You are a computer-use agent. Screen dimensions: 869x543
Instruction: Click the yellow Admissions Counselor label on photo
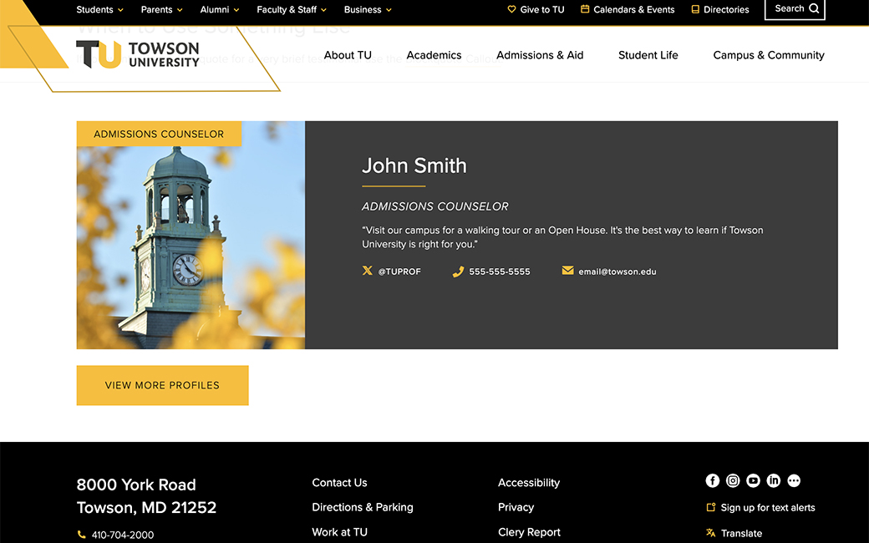click(x=159, y=134)
